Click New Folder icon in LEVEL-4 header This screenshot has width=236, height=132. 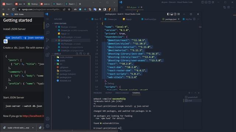click(81, 54)
